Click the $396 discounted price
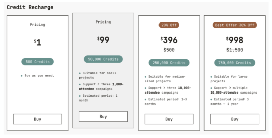This screenshot has height=138, width=272. pos(169,40)
